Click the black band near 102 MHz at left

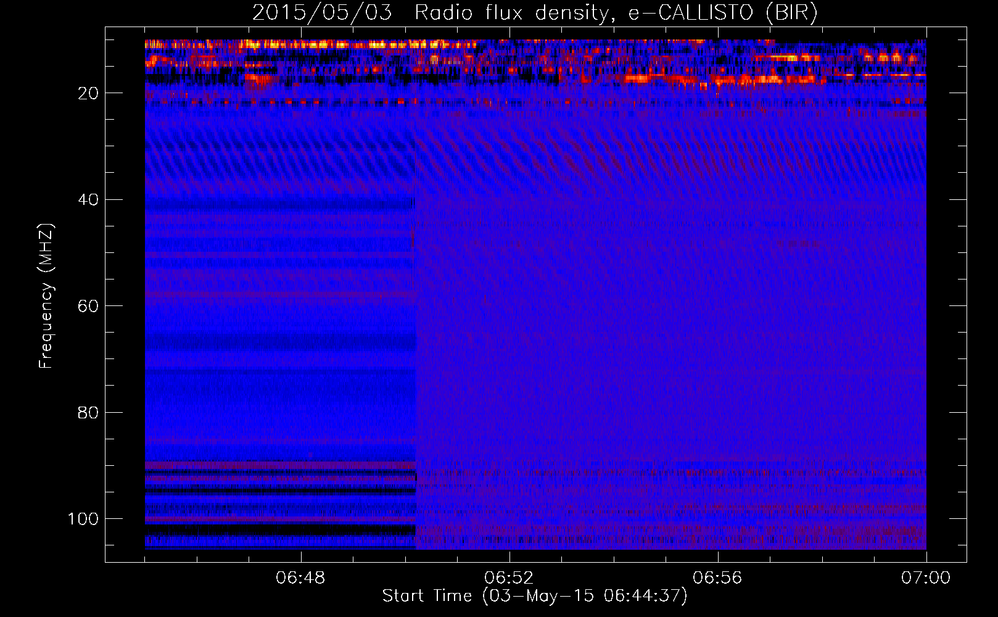point(278,529)
